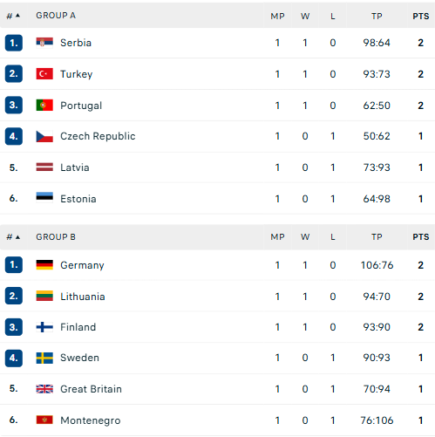Click the Finland flag icon
The height and width of the screenshot is (437, 435).
44,327
